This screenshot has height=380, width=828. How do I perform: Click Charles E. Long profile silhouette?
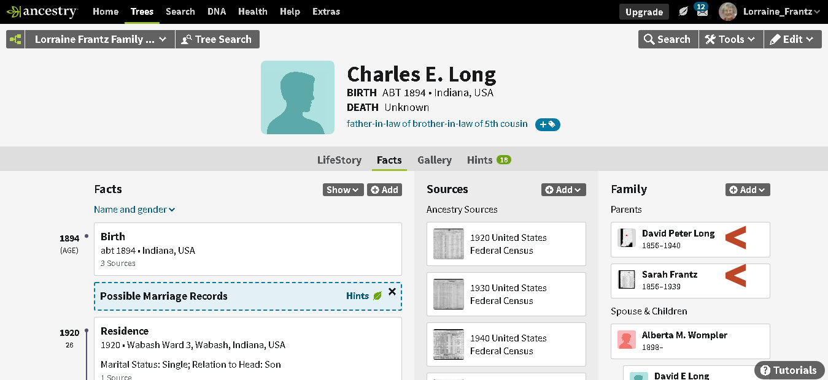[x=298, y=97]
